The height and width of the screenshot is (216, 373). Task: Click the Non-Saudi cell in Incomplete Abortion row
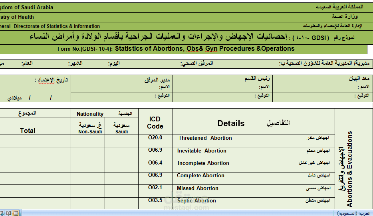88,166
